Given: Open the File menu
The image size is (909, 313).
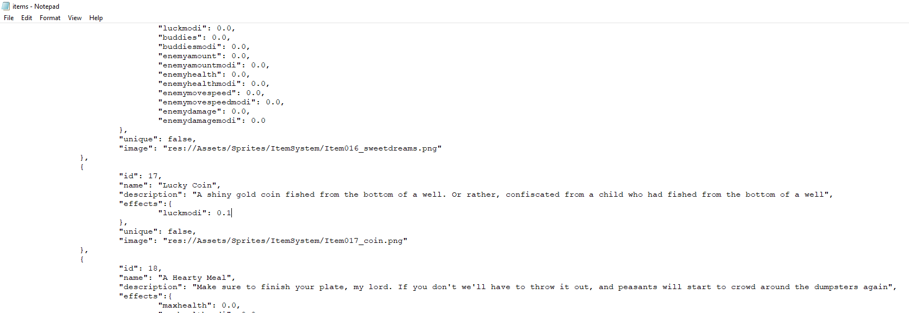Looking at the screenshot, I should pyautogui.click(x=9, y=18).
